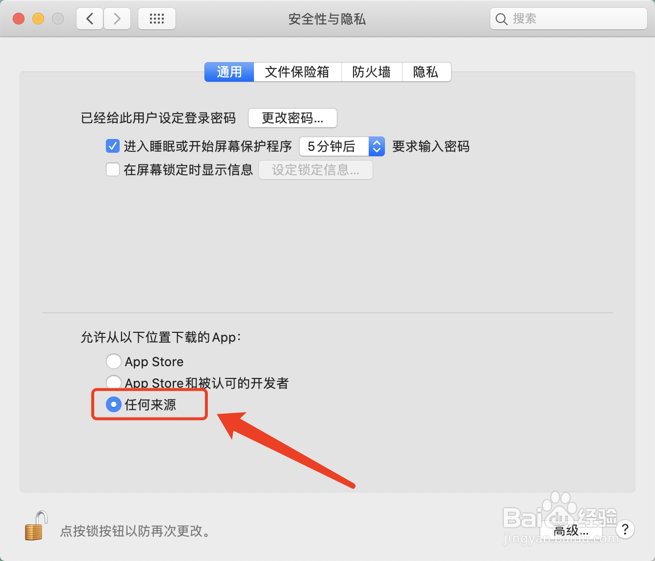Click the padlock icon to lock settings
This screenshot has width=655, height=561.
(x=36, y=526)
